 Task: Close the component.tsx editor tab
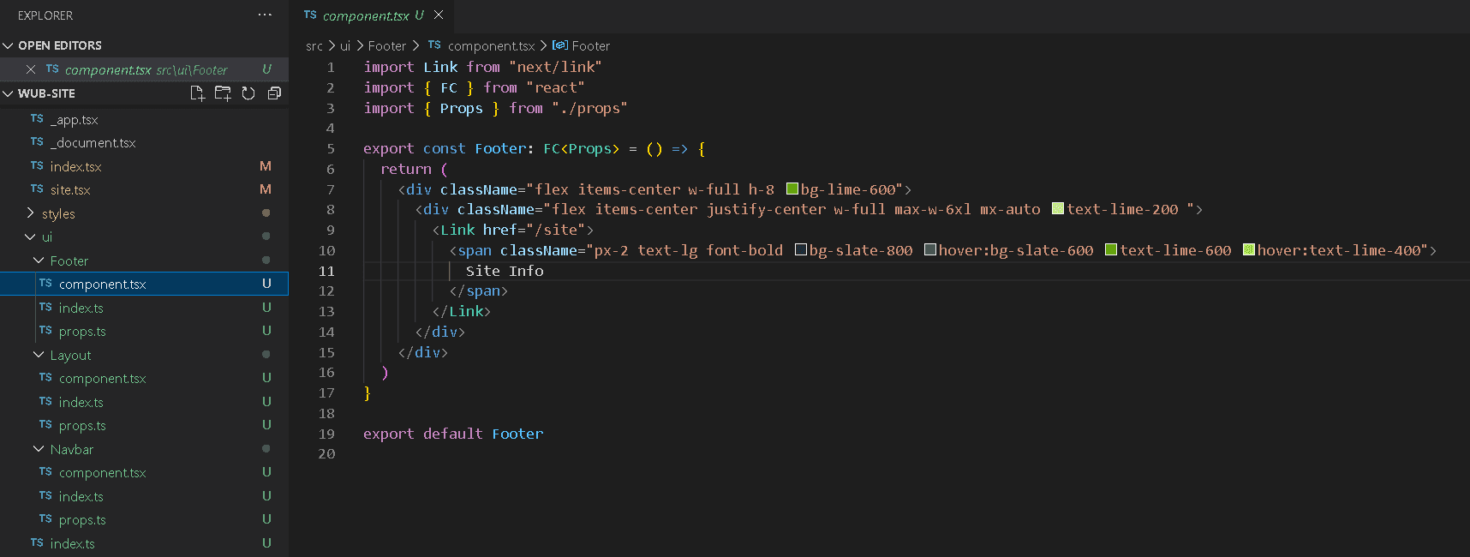(439, 15)
